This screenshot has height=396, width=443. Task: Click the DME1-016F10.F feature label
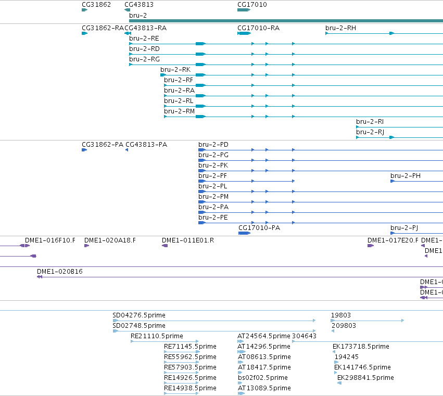(x=50, y=240)
